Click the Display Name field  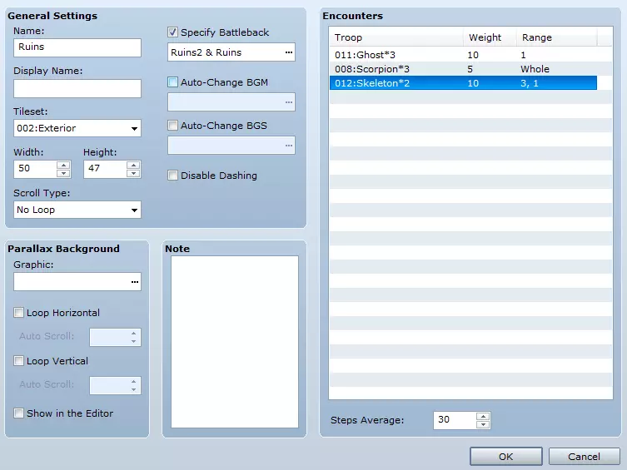click(x=77, y=88)
